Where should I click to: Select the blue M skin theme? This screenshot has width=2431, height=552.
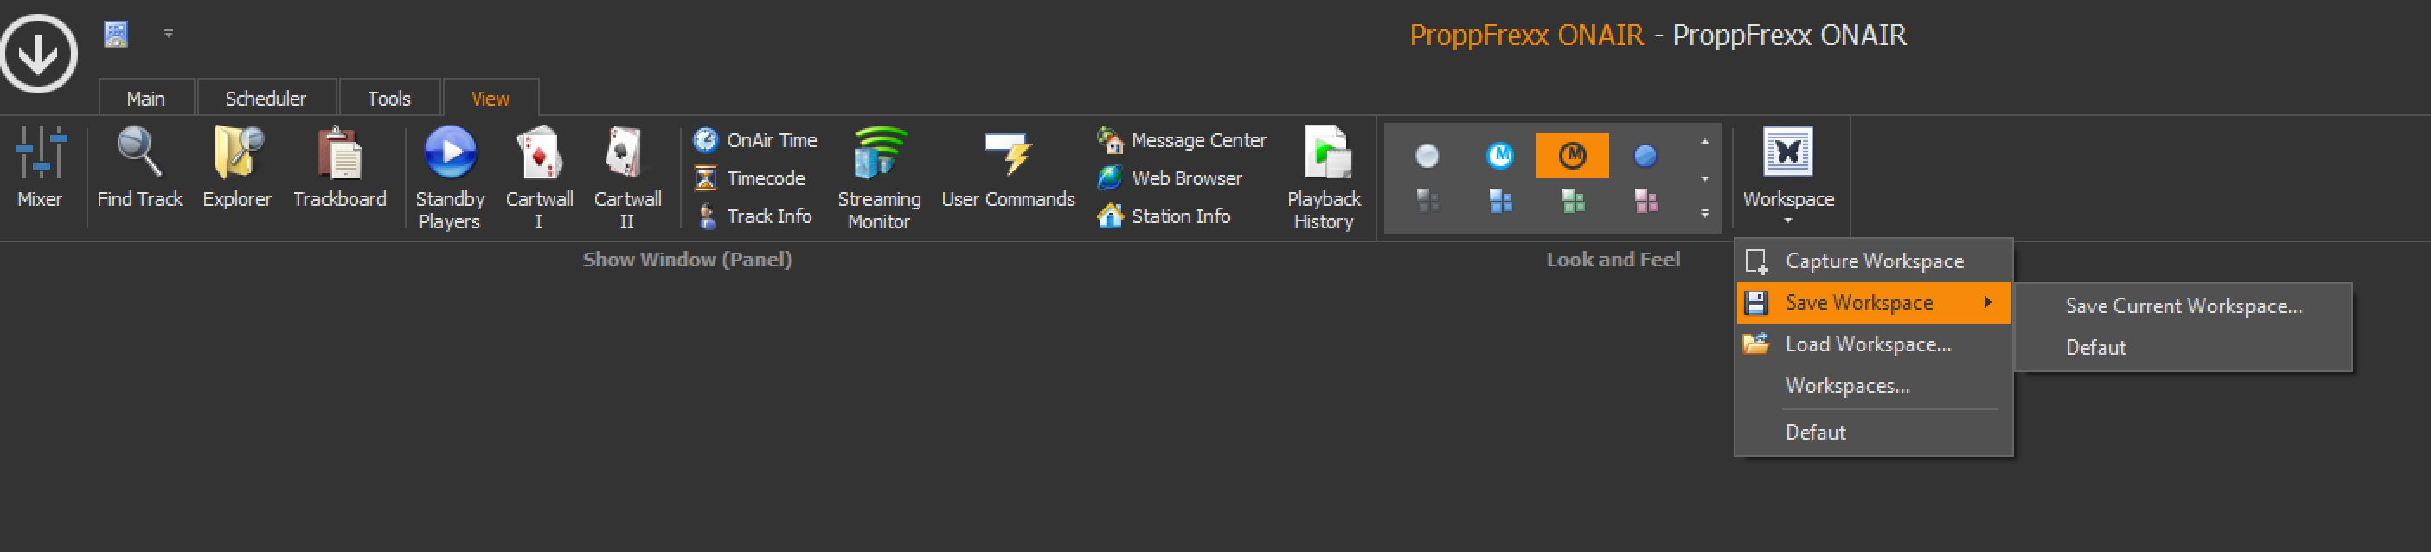tap(1499, 156)
